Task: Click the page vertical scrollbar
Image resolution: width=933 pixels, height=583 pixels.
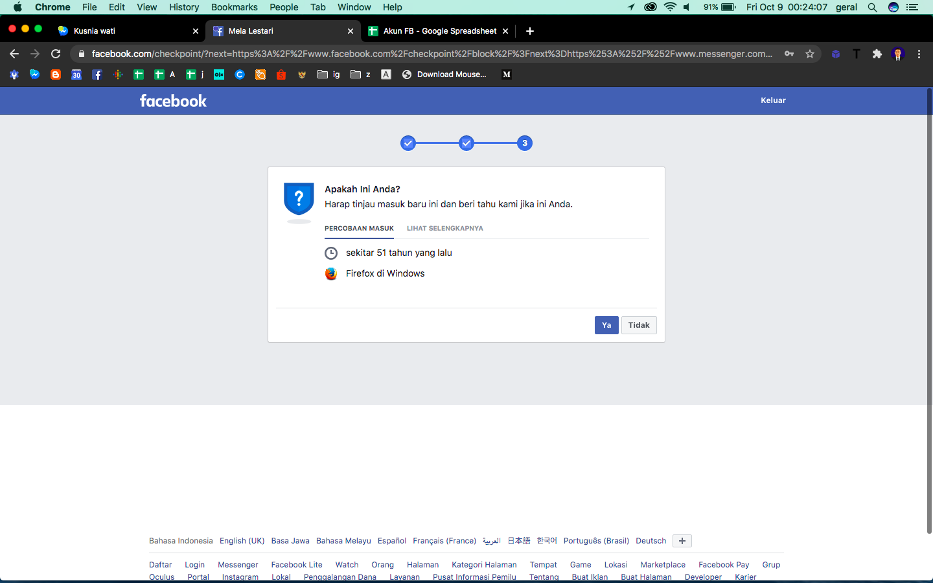Action: pyautogui.click(x=929, y=311)
